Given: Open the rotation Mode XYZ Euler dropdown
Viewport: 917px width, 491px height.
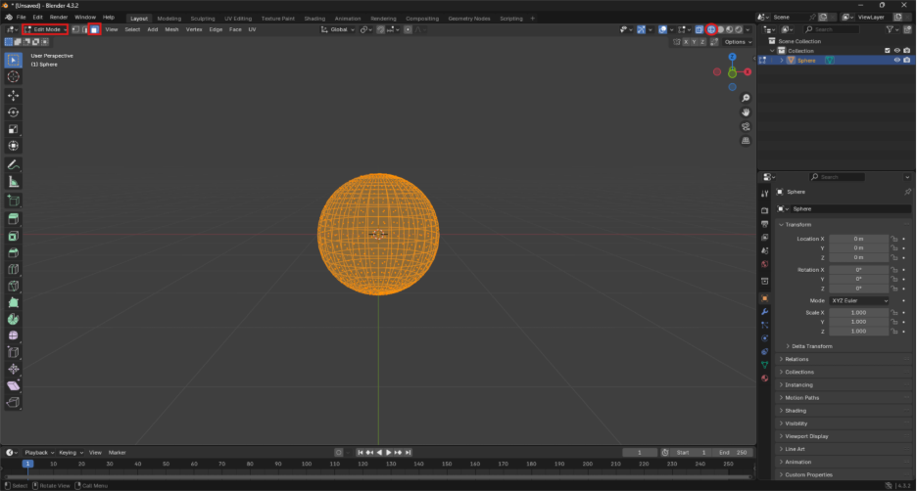Looking at the screenshot, I should tap(858, 300).
